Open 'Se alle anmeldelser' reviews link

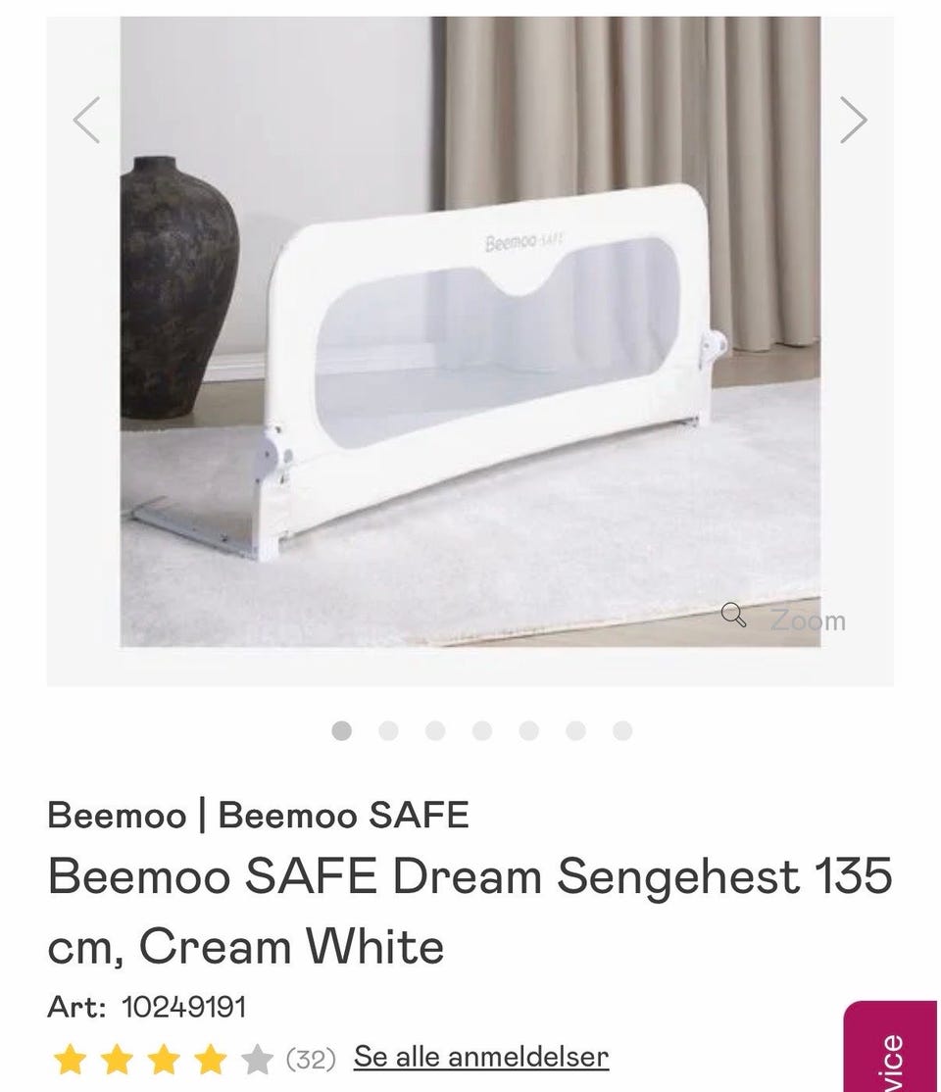click(x=481, y=1057)
